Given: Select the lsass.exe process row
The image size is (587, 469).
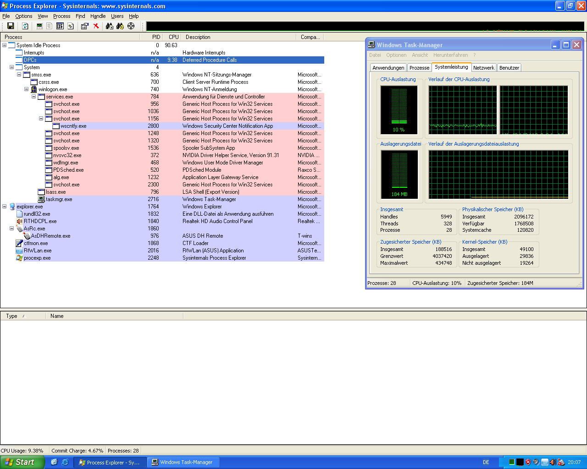Looking at the screenshot, I should point(162,192).
